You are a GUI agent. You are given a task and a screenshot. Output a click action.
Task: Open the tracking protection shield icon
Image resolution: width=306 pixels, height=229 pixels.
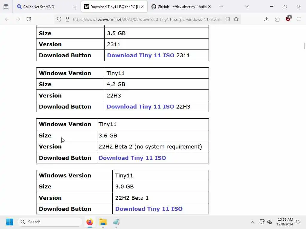coord(59,19)
